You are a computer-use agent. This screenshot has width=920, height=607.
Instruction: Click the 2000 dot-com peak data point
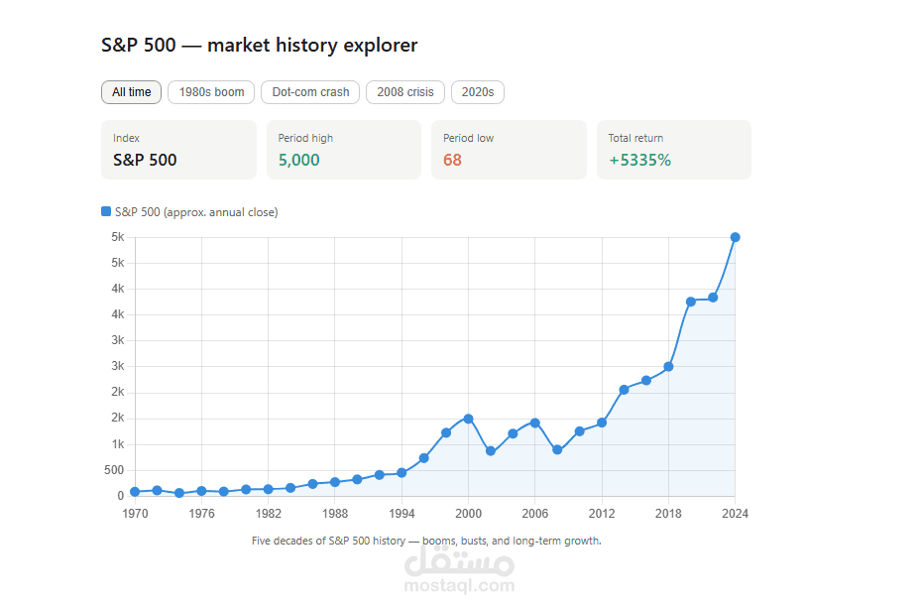[468, 419]
